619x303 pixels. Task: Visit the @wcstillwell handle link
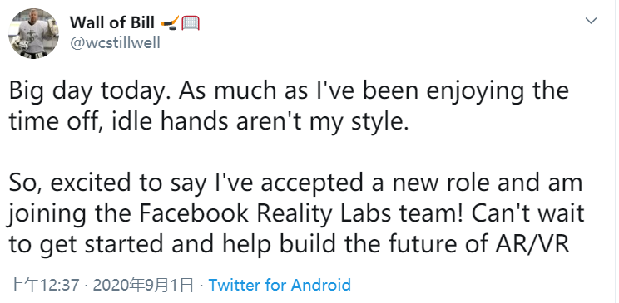click(116, 42)
